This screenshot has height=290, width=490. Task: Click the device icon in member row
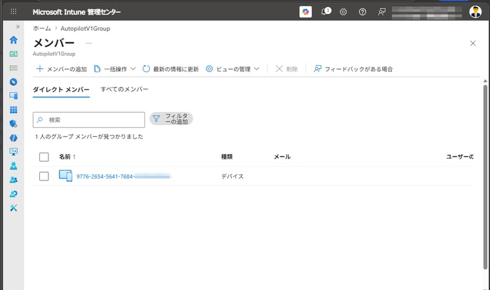pos(66,176)
